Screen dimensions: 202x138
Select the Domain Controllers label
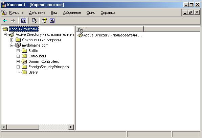(x=44, y=61)
